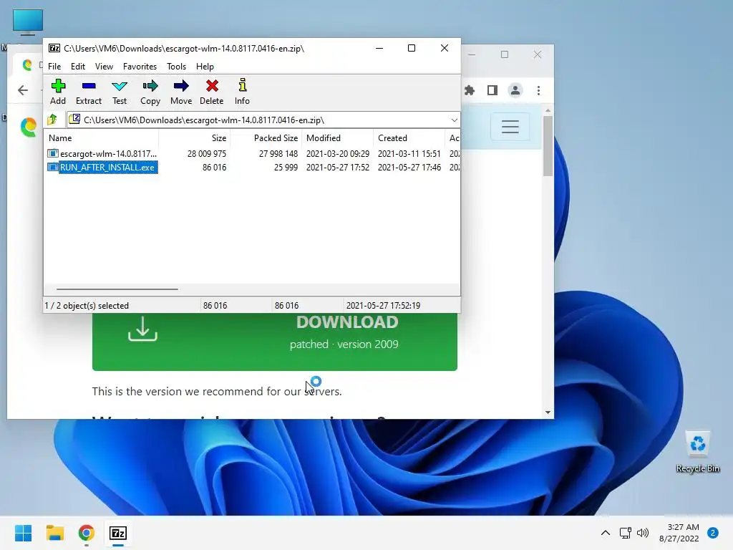This screenshot has width=733, height=550.
Task: Select the Move toolbar icon
Action: [181, 86]
